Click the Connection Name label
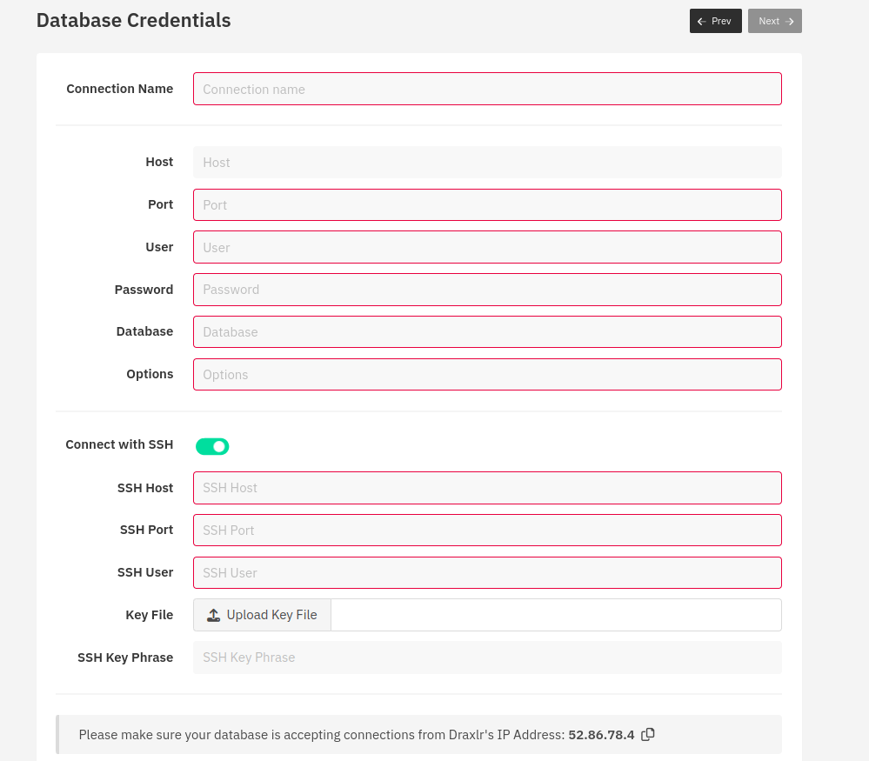 click(120, 89)
